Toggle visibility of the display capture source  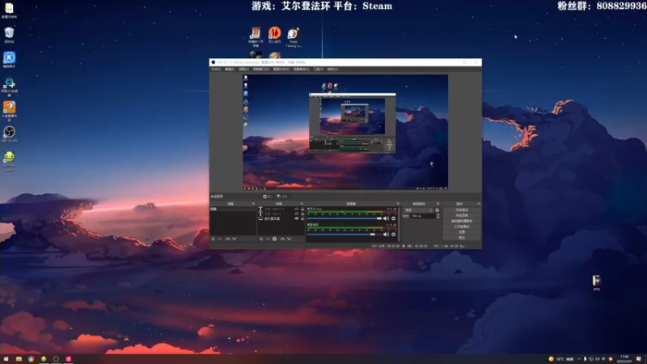pos(296,218)
